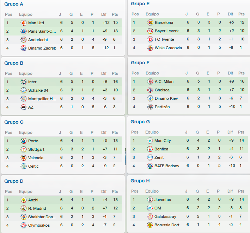Viewport: 250px width, 233px height.
Task: Click the A.C. Milan club badge
Action: click(150, 82)
